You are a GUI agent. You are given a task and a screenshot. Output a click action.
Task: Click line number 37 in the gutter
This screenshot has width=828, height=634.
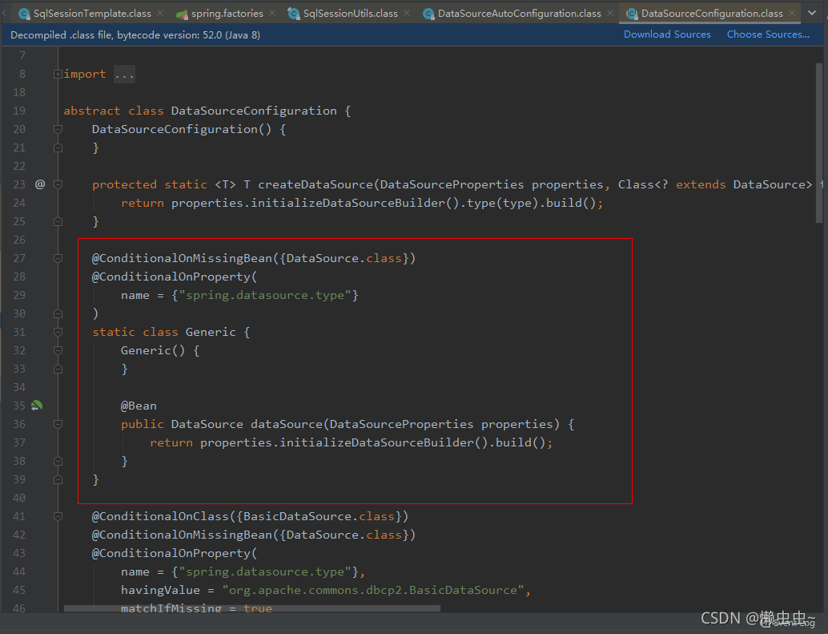(19, 442)
